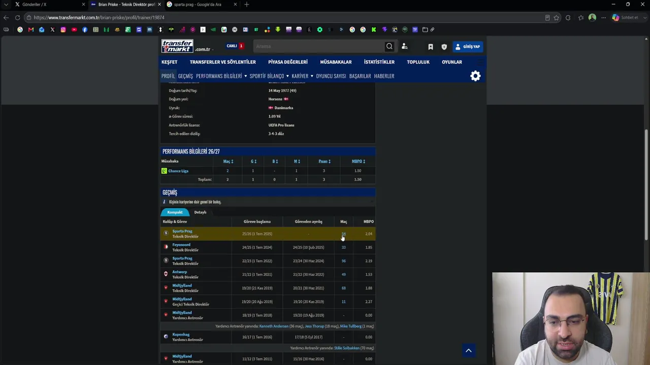Open the browser tab list chevron
This screenshot has width=650, height=365.
coord(6,5)
